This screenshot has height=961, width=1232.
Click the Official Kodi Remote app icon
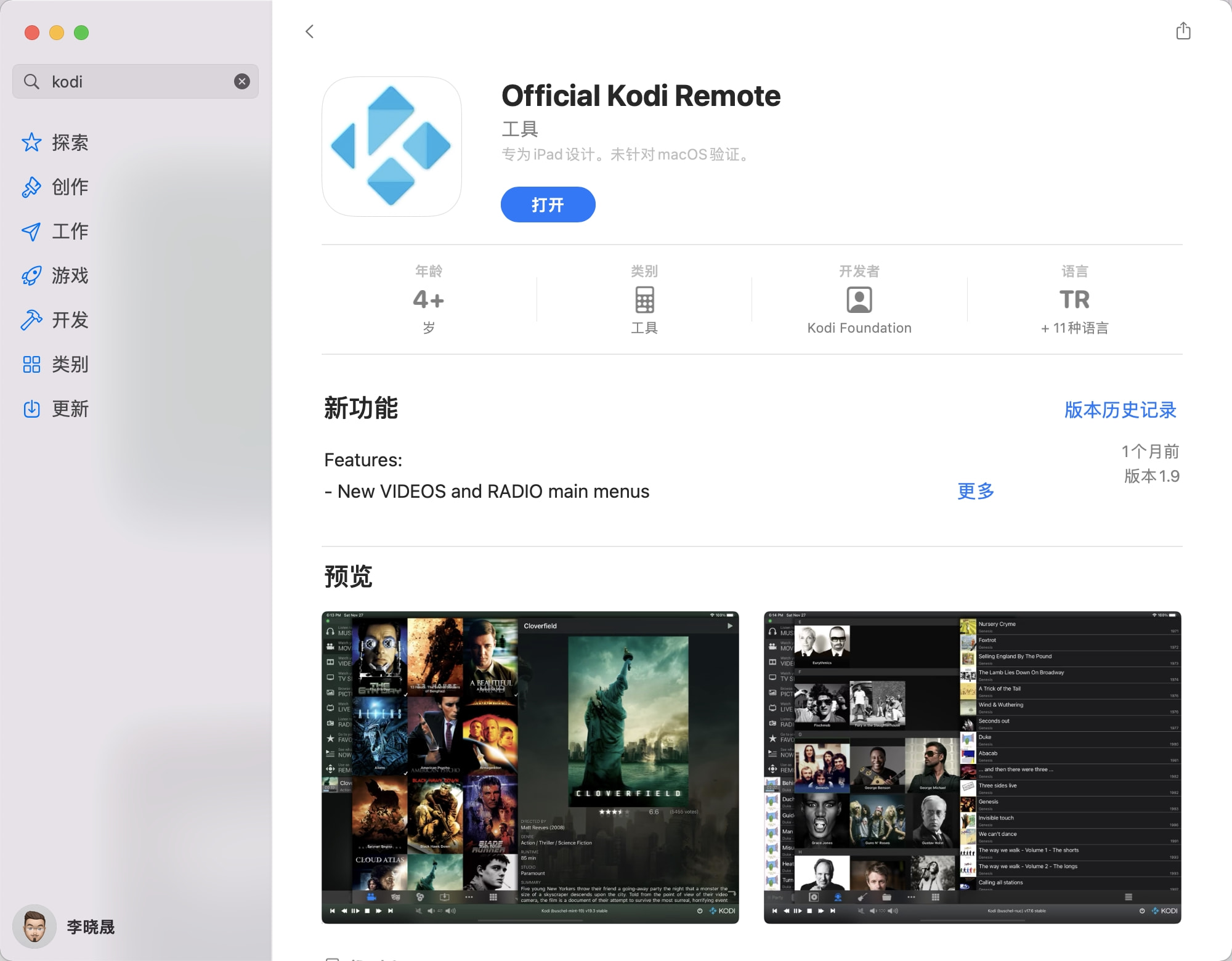391,146
